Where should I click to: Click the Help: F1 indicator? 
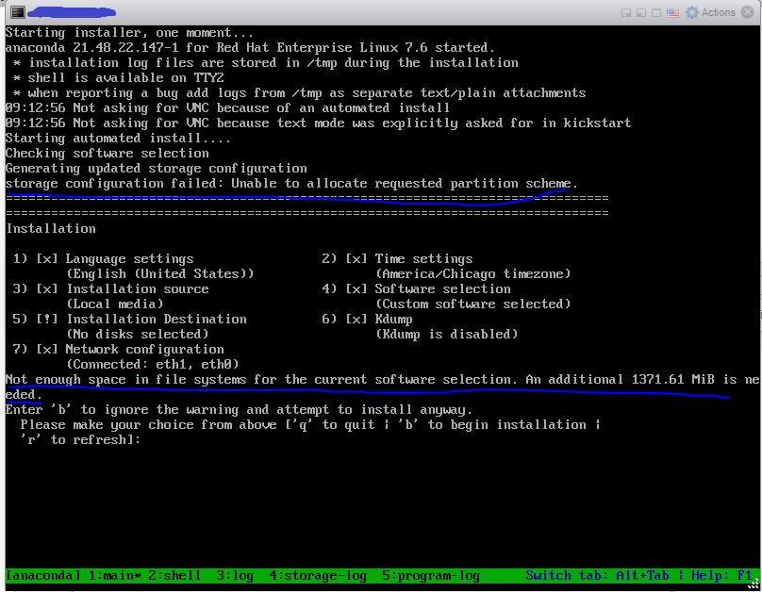pyautogui.click(x=724, y=575)
